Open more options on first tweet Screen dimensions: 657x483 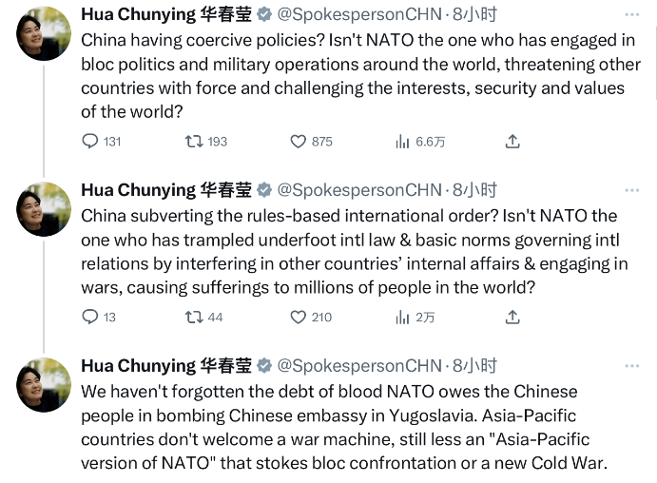632,15
